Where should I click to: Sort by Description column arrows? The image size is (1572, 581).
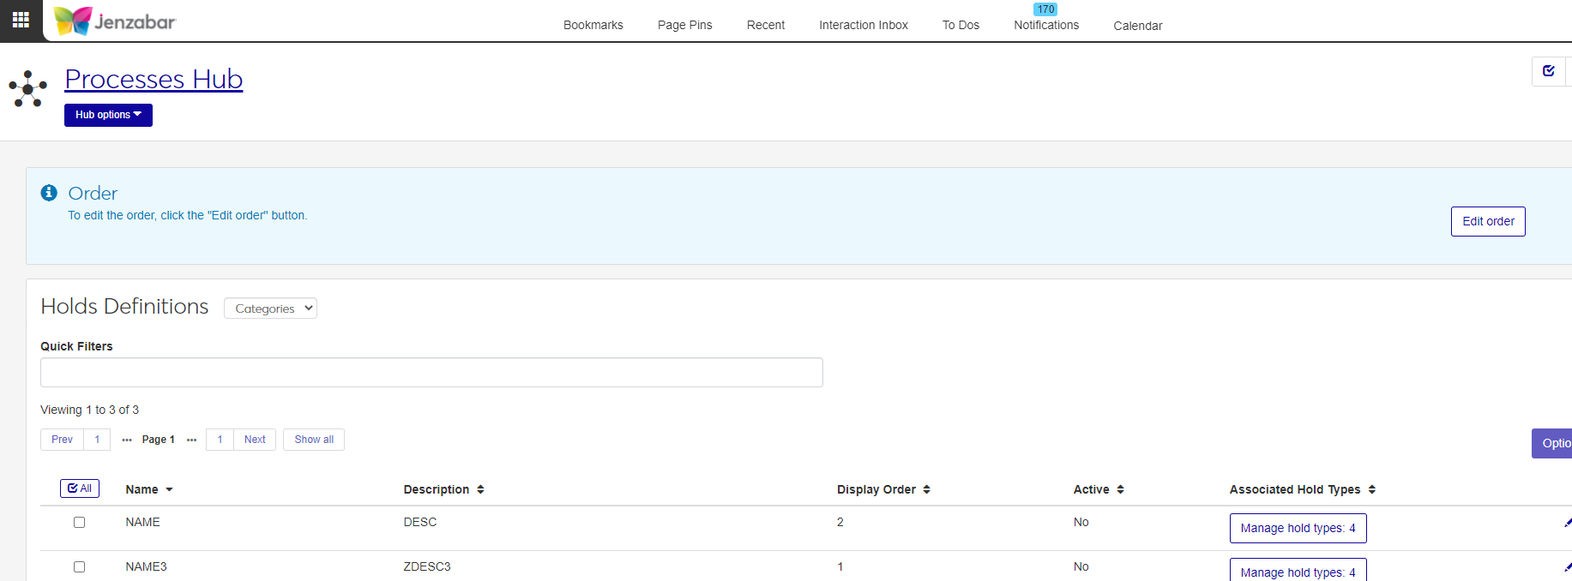tap(480, 489)
